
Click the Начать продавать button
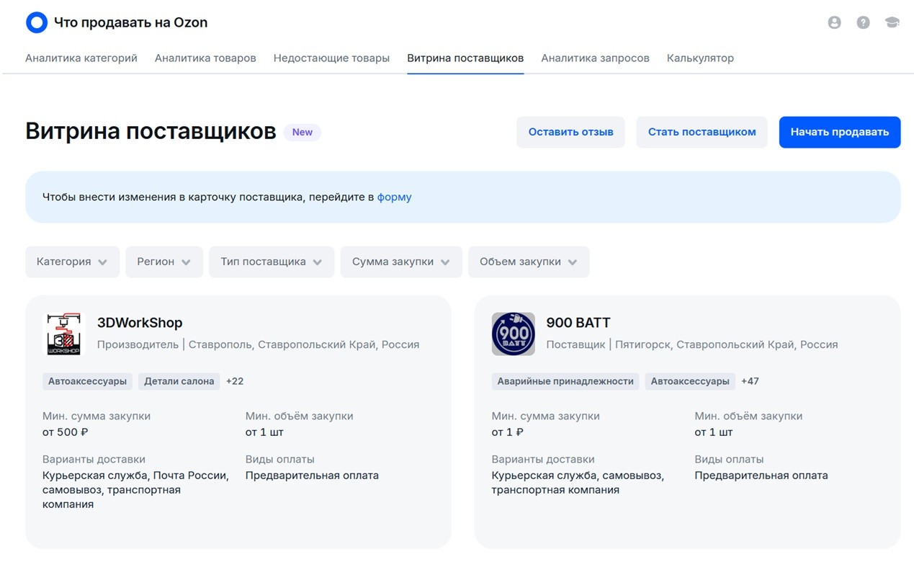pyautogui.click(x=840, y=132)
